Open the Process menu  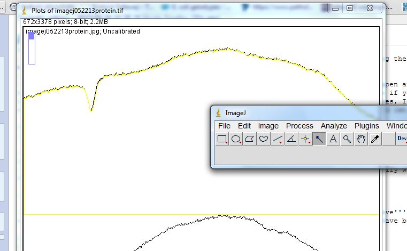(x=300, y=126)
